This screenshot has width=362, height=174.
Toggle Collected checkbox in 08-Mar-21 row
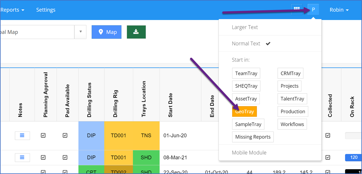coord(328,158)
